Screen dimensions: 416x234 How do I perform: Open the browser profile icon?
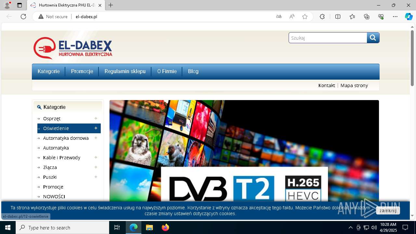point(7,5)
